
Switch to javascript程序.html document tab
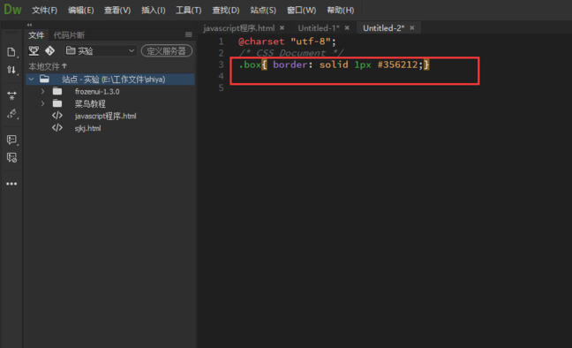(x=239, y=28)
